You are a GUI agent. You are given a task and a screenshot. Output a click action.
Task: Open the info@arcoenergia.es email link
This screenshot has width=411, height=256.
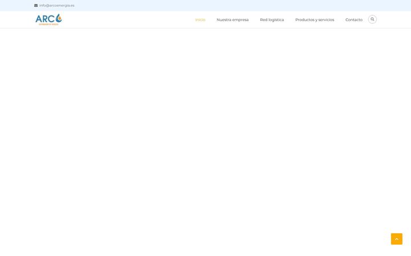coord(57,6)
